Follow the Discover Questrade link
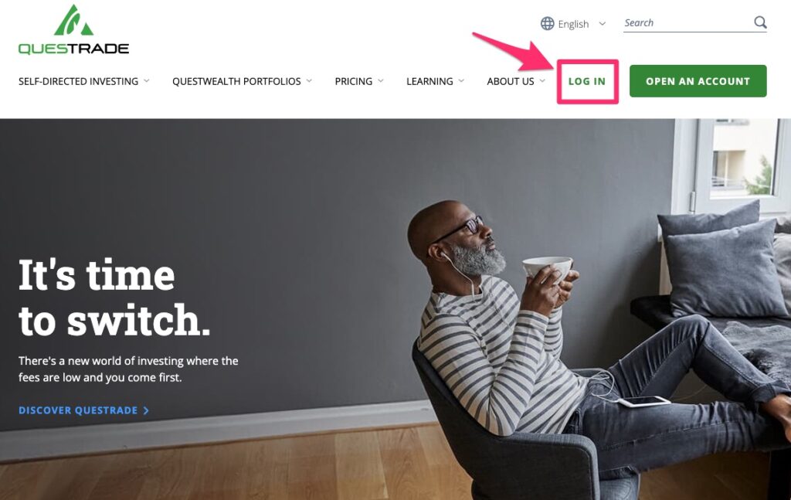Screen dimensions: 791x500 pos(78,410)
